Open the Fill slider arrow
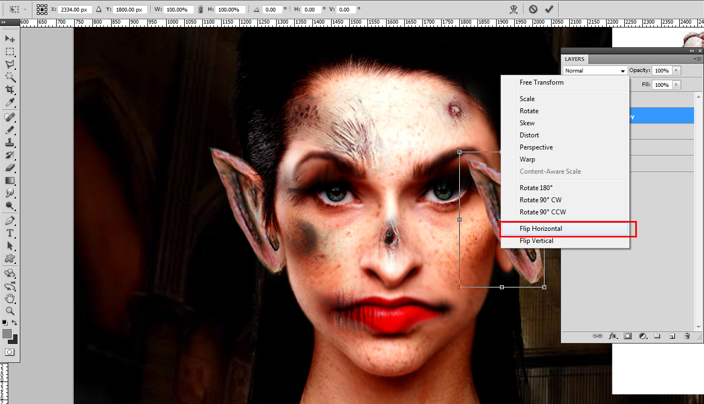This screenshot has height=404, width=704. [676, 85]
